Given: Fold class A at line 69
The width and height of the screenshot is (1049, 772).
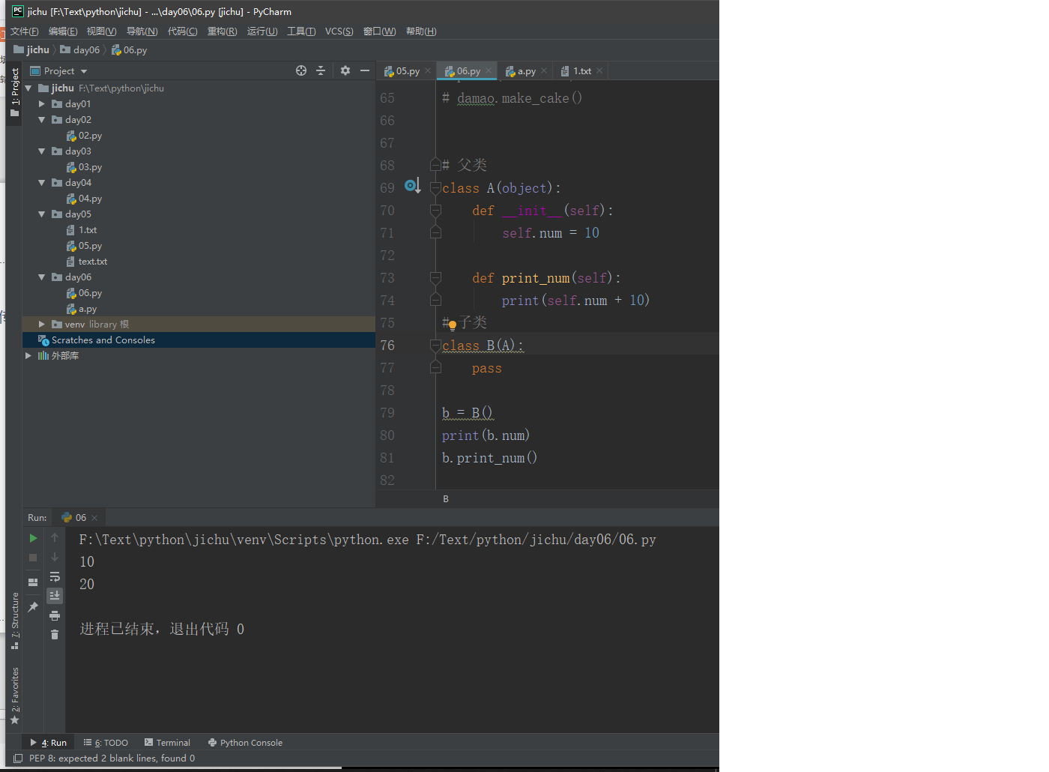Looking at the screenshot, I should [435, 188].
